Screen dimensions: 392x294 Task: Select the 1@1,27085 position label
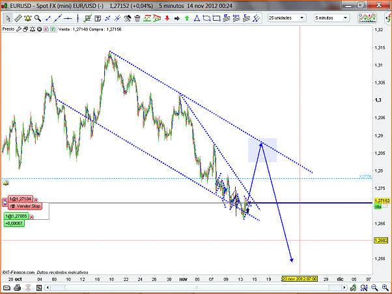tap(16, 216)
